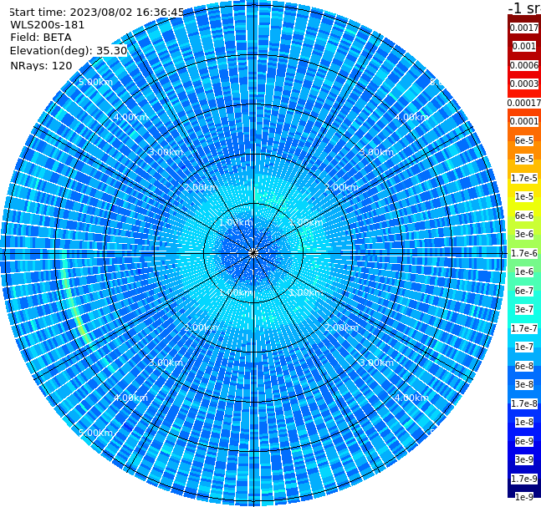Click the 1.7e-6 colorbar label
Image resolution: width=541 pixels, height=507 pixels.
point(524,253)
